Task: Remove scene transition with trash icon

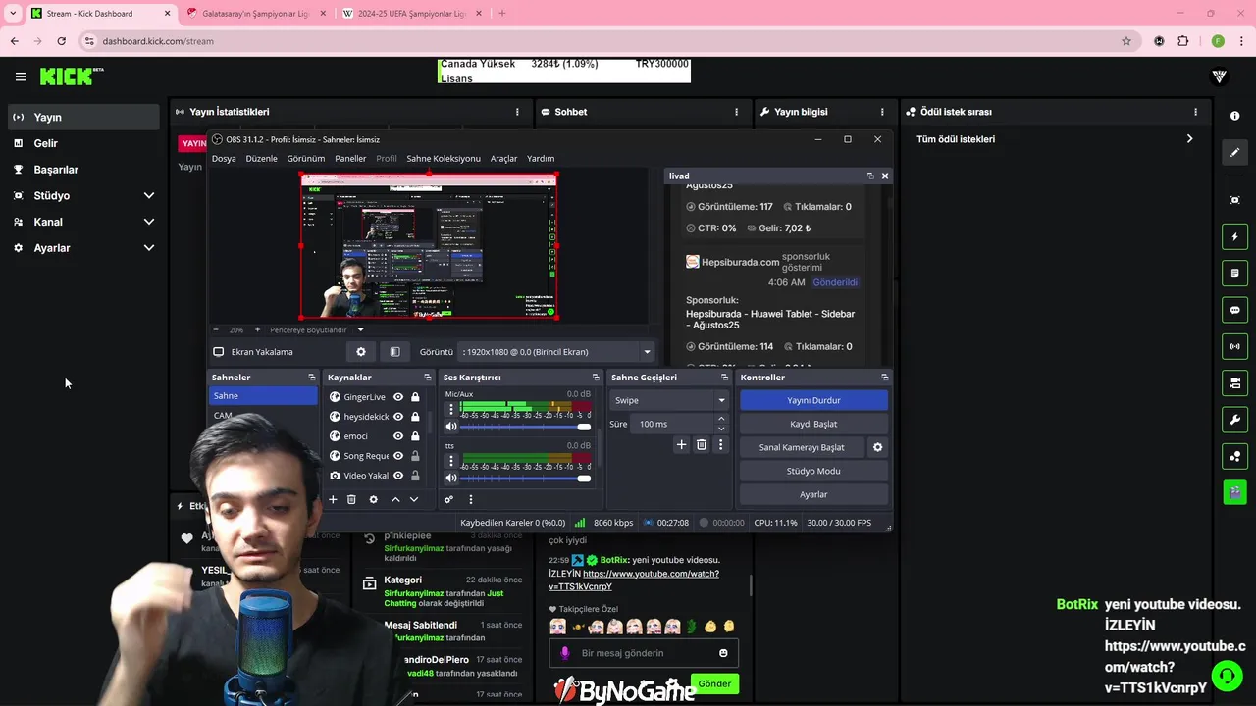Action: (701, 444)
